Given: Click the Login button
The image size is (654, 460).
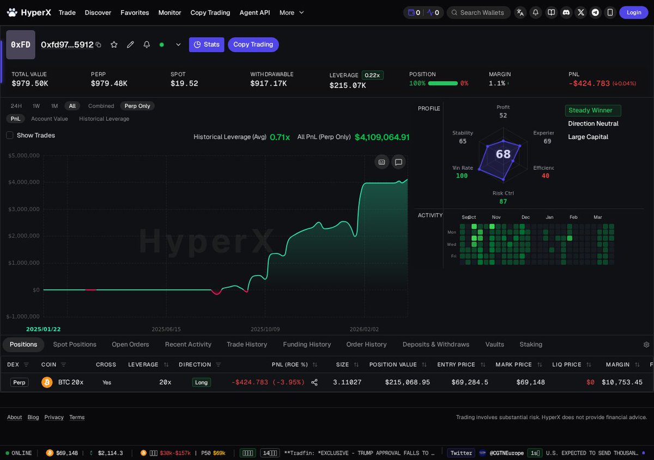Looking at the screenshot, I should pyautogui.click(x=634, y=13).
